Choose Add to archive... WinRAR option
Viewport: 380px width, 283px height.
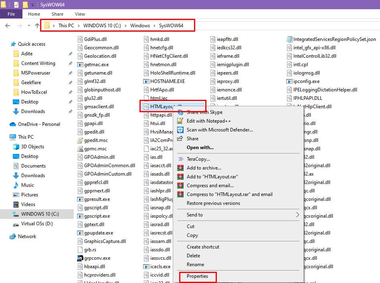[x=204, y=168]
